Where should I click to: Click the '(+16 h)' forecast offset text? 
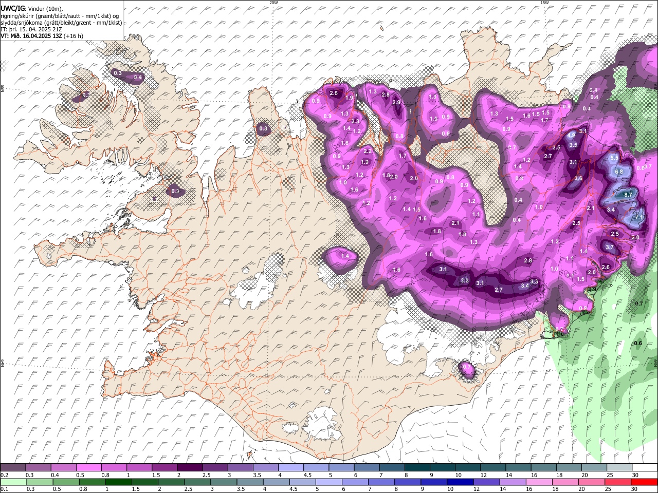(x=74, y=36)
